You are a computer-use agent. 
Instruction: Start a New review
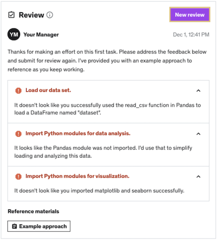(190, 14)
